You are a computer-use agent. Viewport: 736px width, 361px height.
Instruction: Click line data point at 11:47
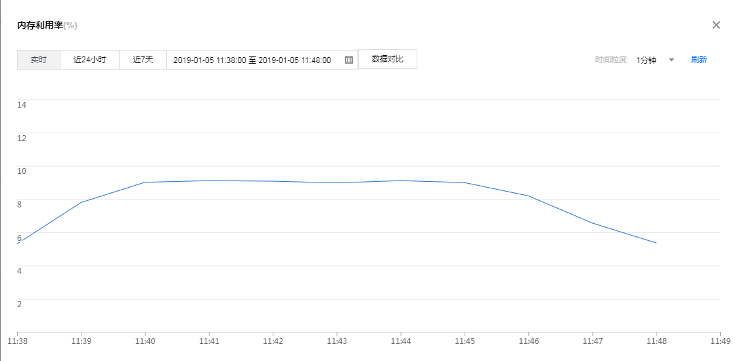(593, 223)
